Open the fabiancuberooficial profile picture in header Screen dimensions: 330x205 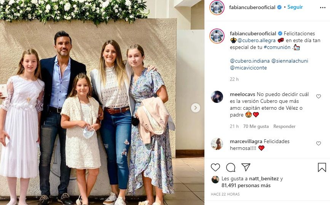click(217, 8)
